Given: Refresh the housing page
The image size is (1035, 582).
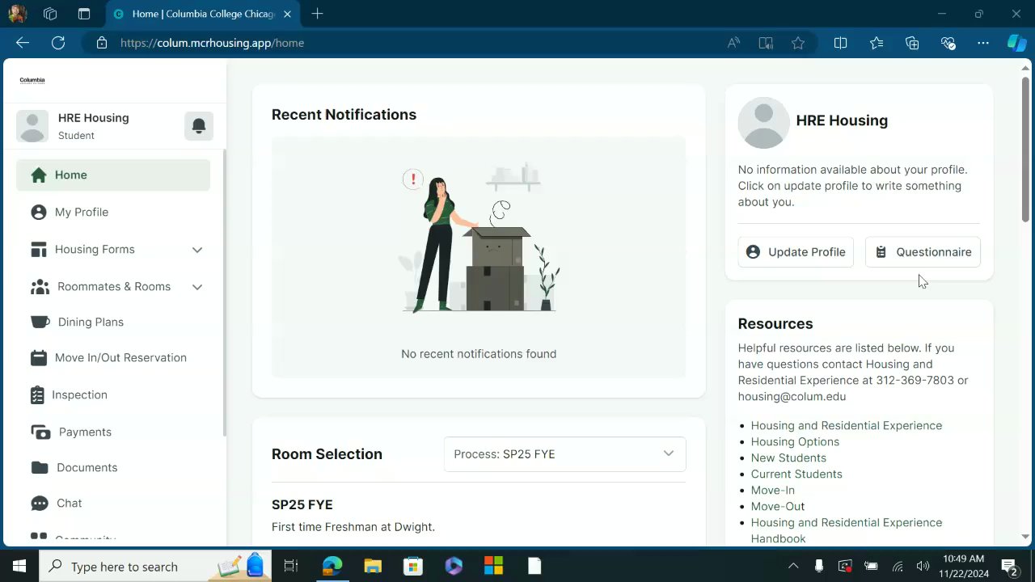Looking at the screenshot, I should [x=58, y=43].
